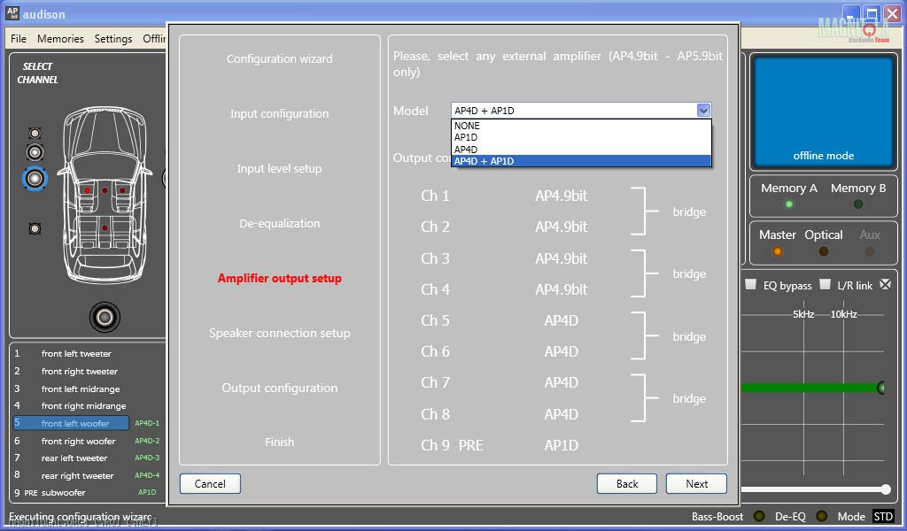The width and height of the screenshot is (907, 531).
Task: Go to the De-equalization wizard step
Action: coord(279,224)
